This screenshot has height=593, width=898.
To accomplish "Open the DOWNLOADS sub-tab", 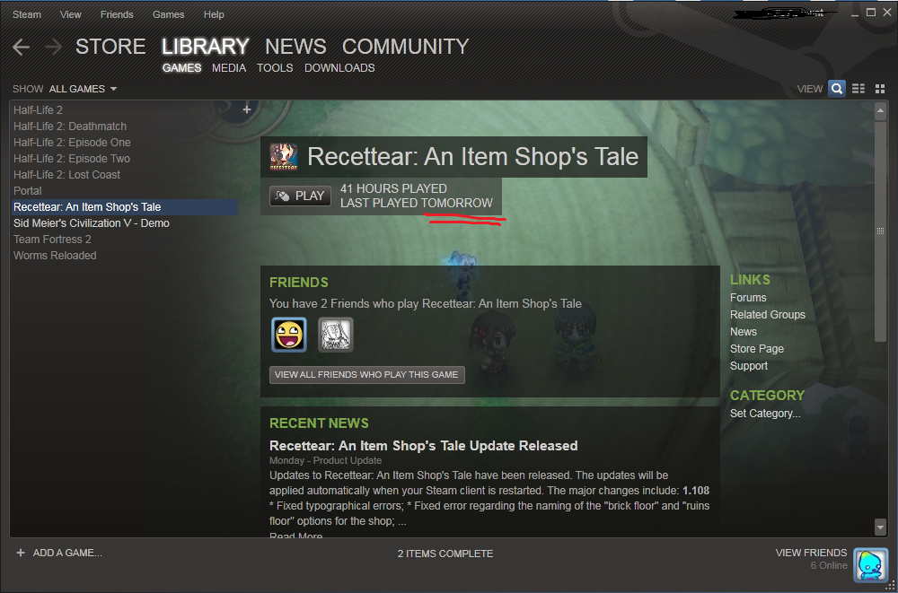I will tap(339, 68).
